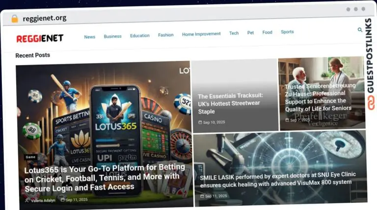Click the eye surgery equipment thumbnail
Viewport: 377px width, 210px height.
pos(280,152)
